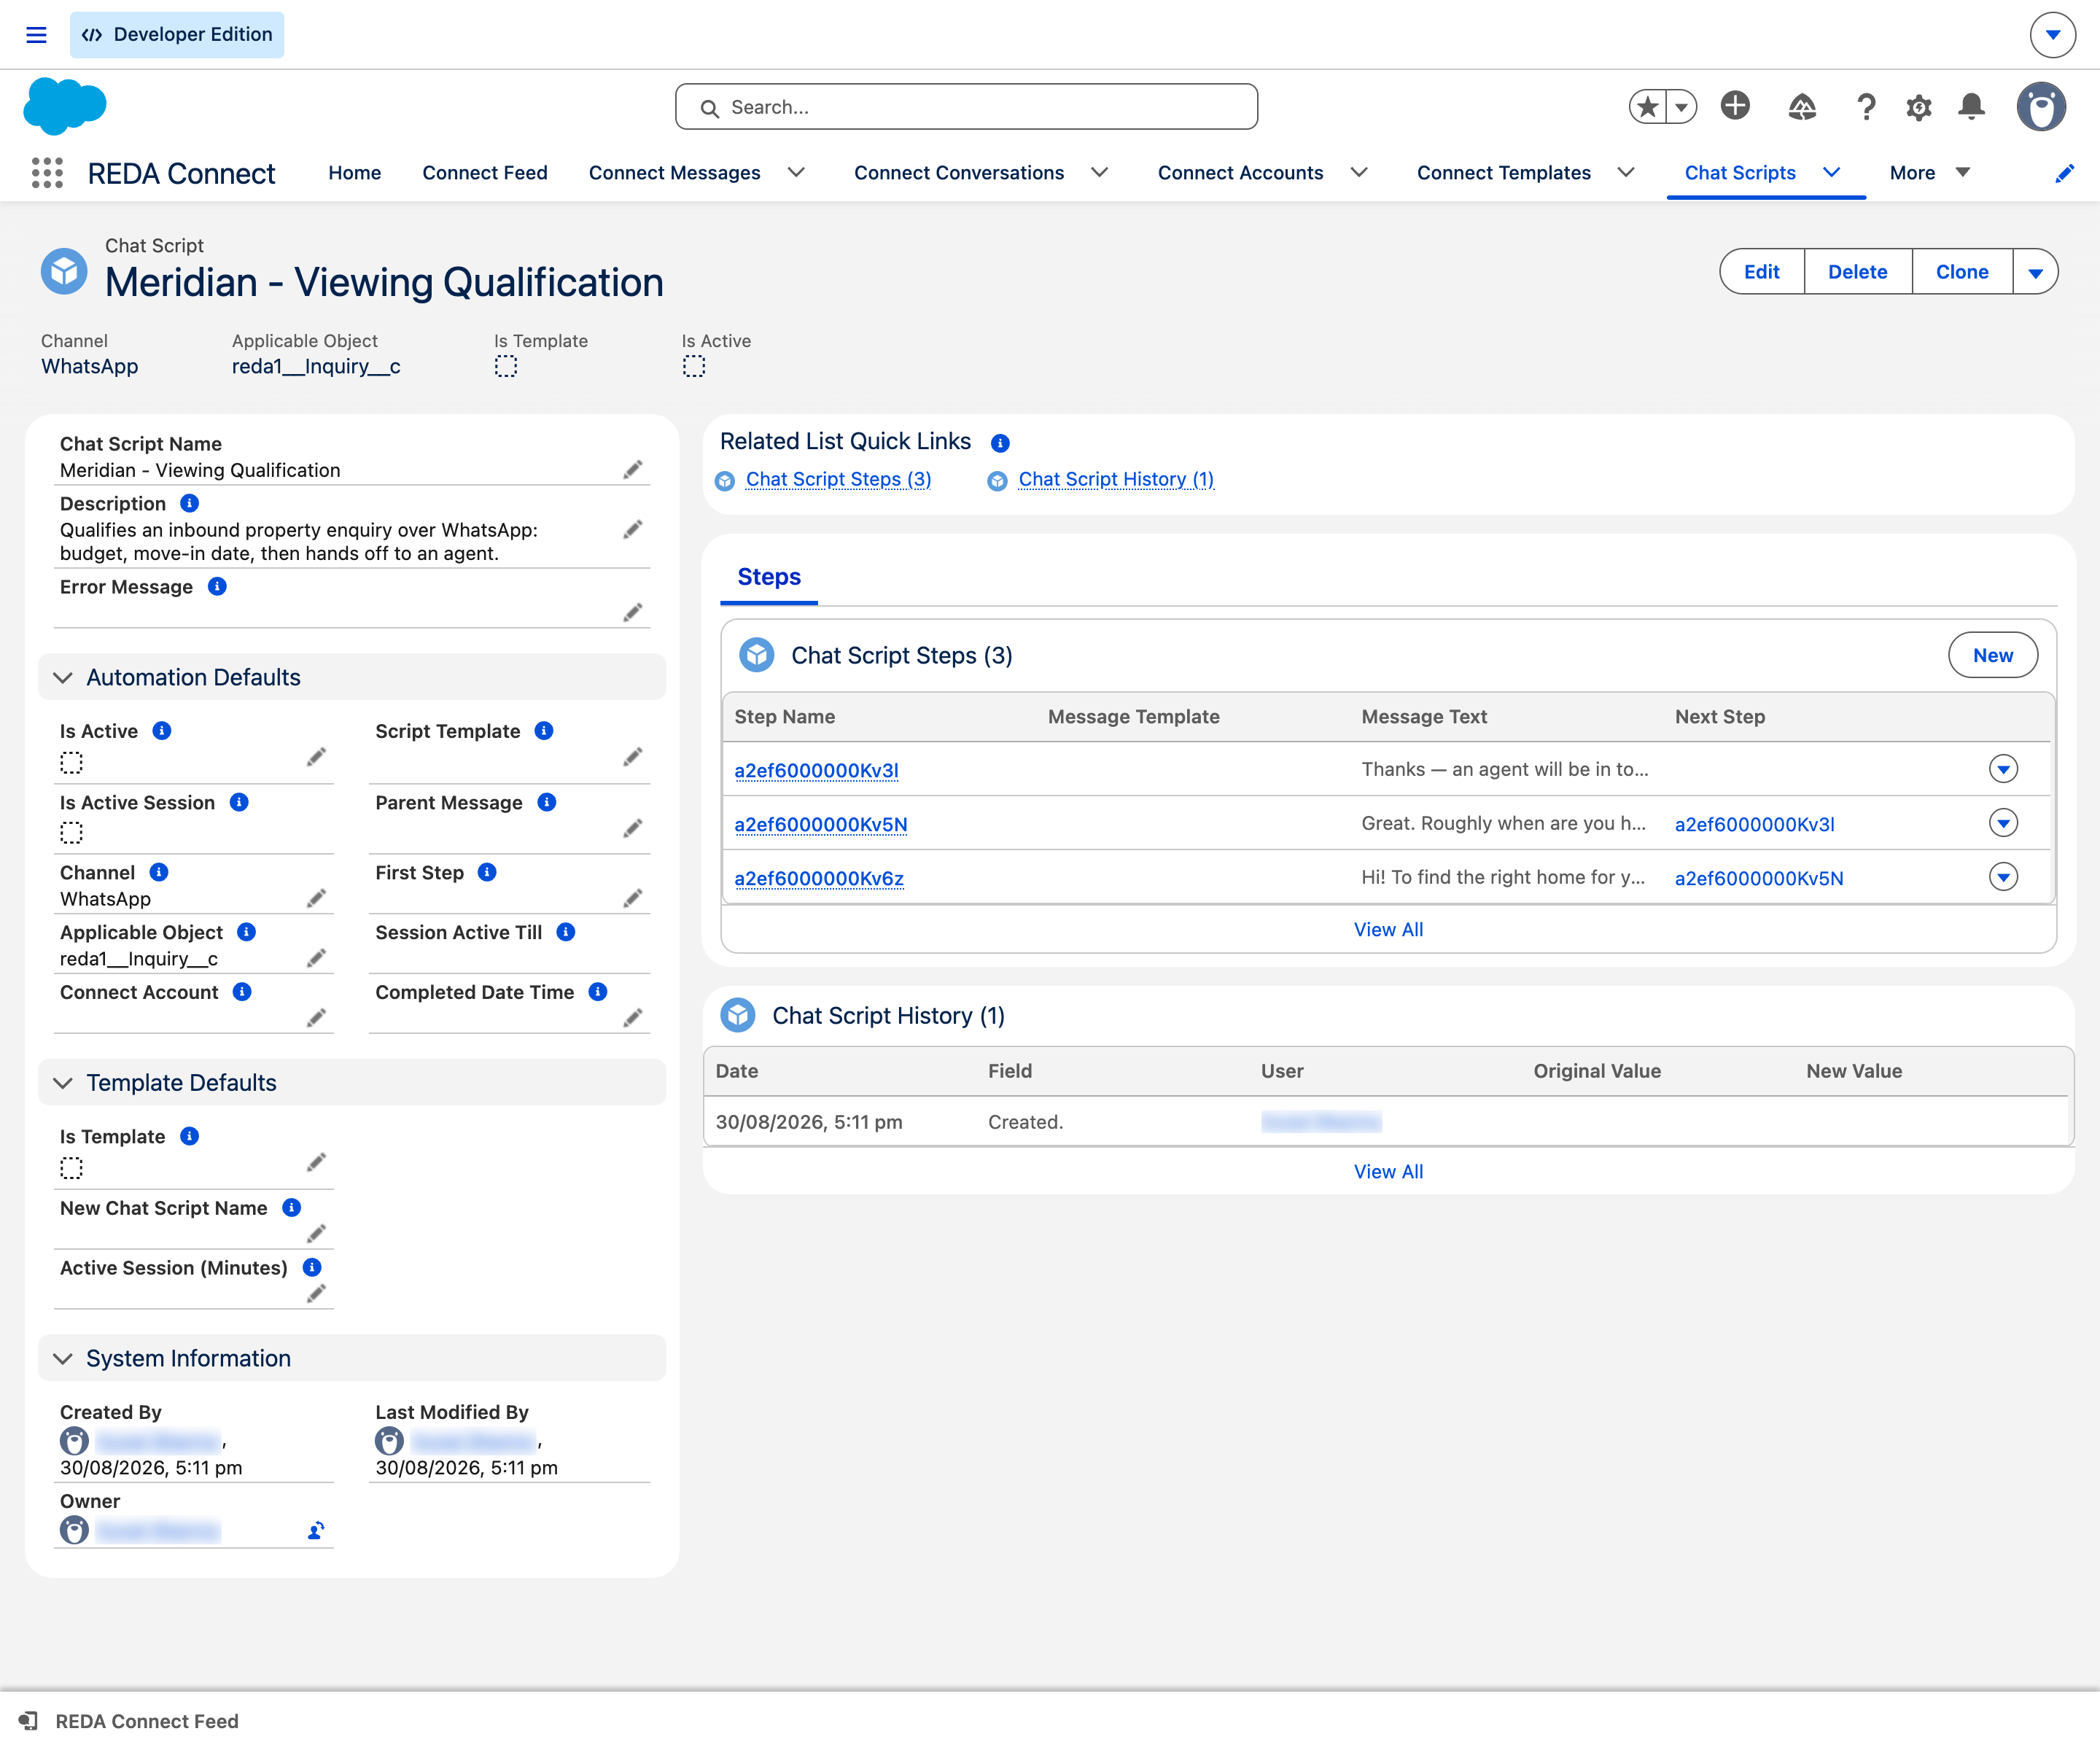The width and height of the screenshot is (2100, 1750).
Task: Open row actions for step a2ef6000000Kv6z
Action: [2003, 877]
